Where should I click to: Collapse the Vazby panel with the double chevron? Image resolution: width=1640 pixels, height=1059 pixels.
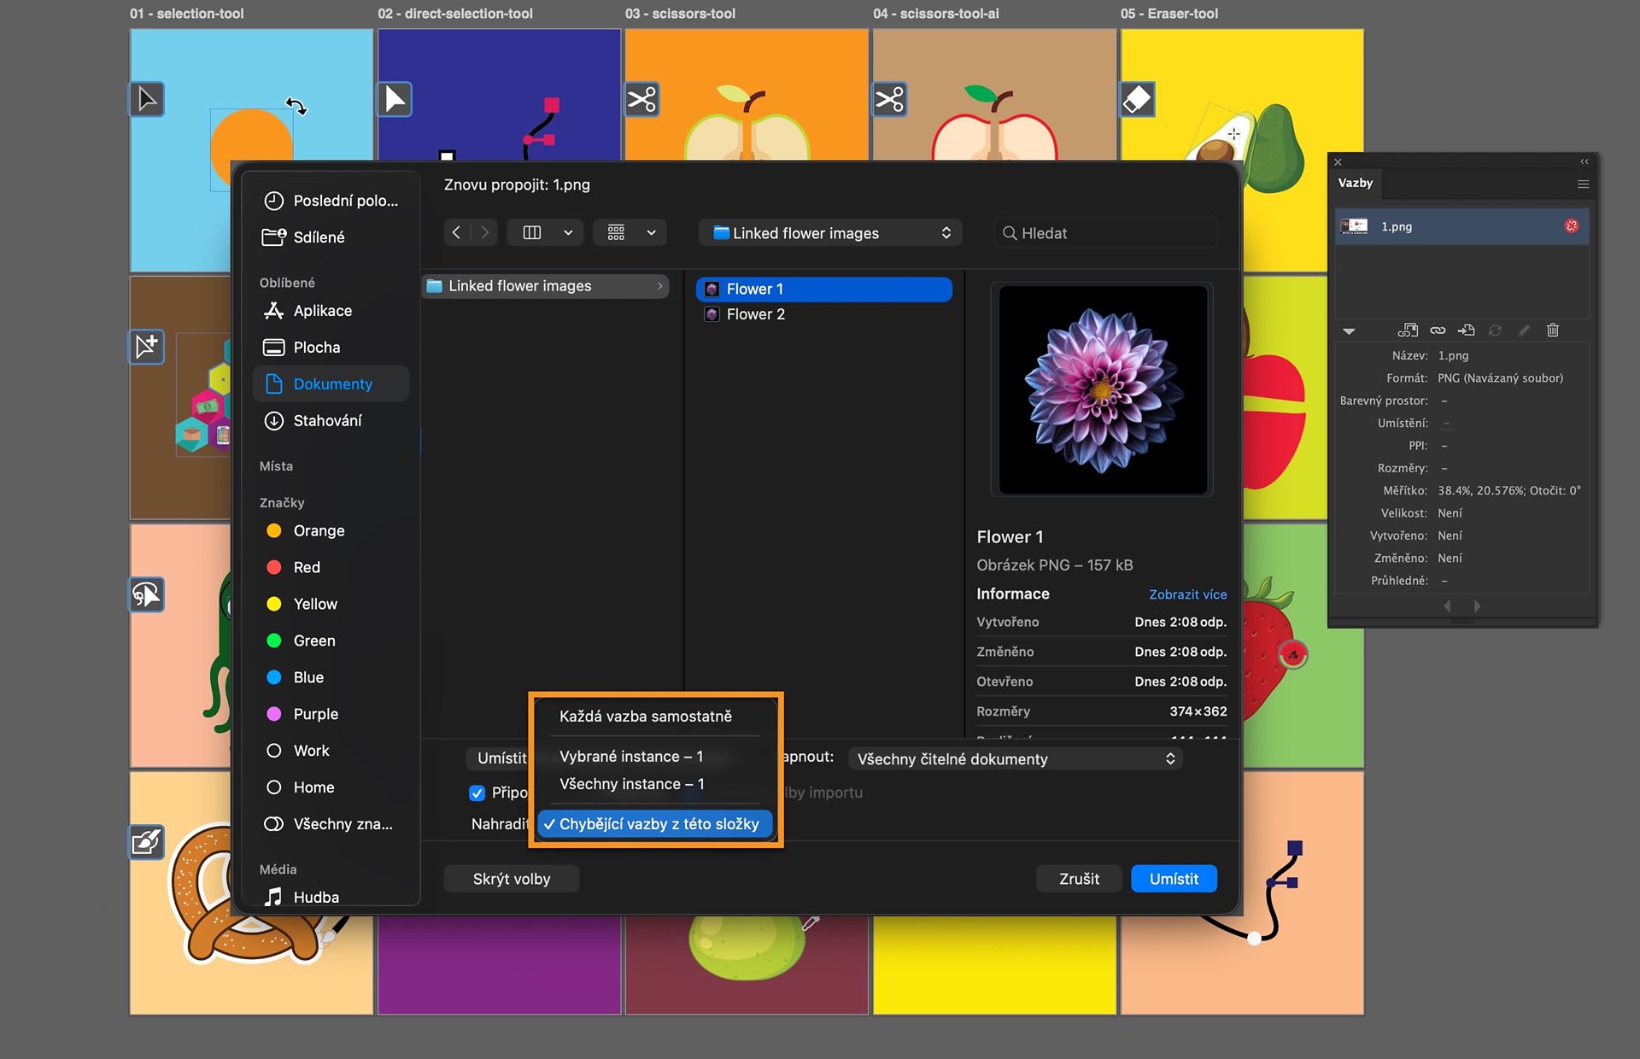(x=1584, y=161)
